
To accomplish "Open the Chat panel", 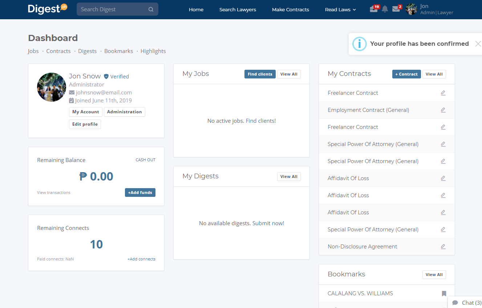I will (466, 303).
